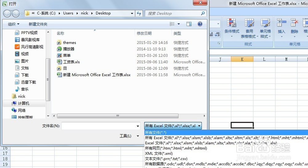Viewport: 308px width, 168px height.
Task: Choose 所有 Excel 文件 option in type list
Action: pyautogui.click(x=226, y=138)
